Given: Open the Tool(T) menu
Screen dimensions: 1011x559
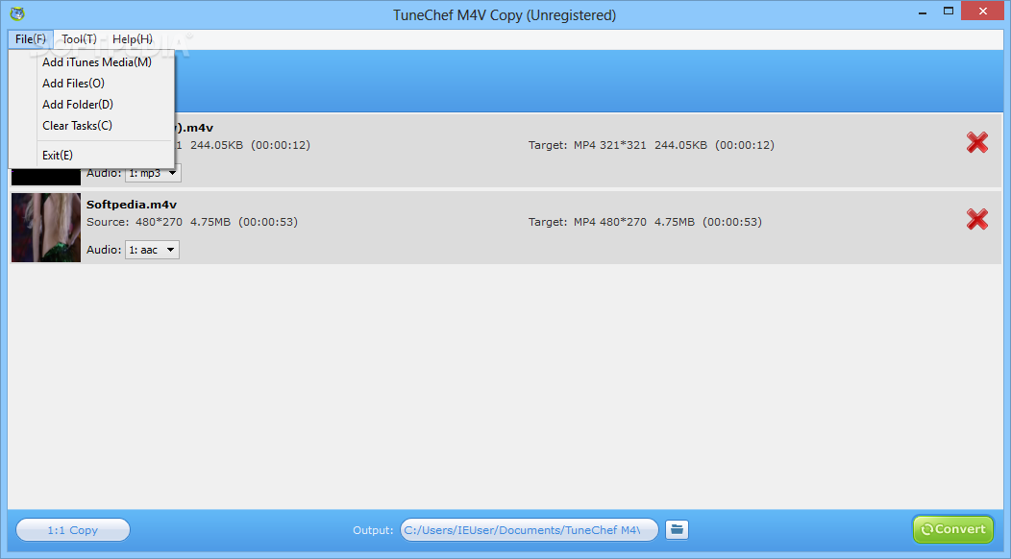Looking at the screenshot, I should coord(79,39).
